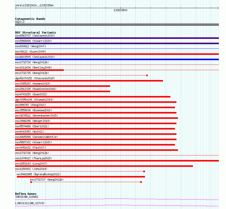Click the red bar of esv34122
The width and height of the screenshot is (226, 209).
tap(117, 54)
